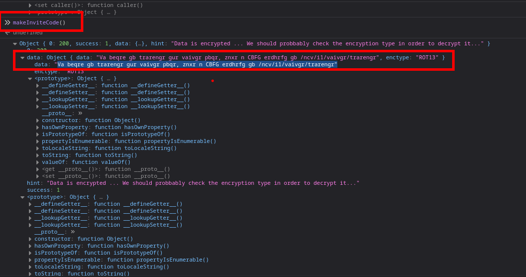This screenshot has height=277, width=526.
Task: Expand the first constructor: function Object() entry
Action: pos(38,121)
